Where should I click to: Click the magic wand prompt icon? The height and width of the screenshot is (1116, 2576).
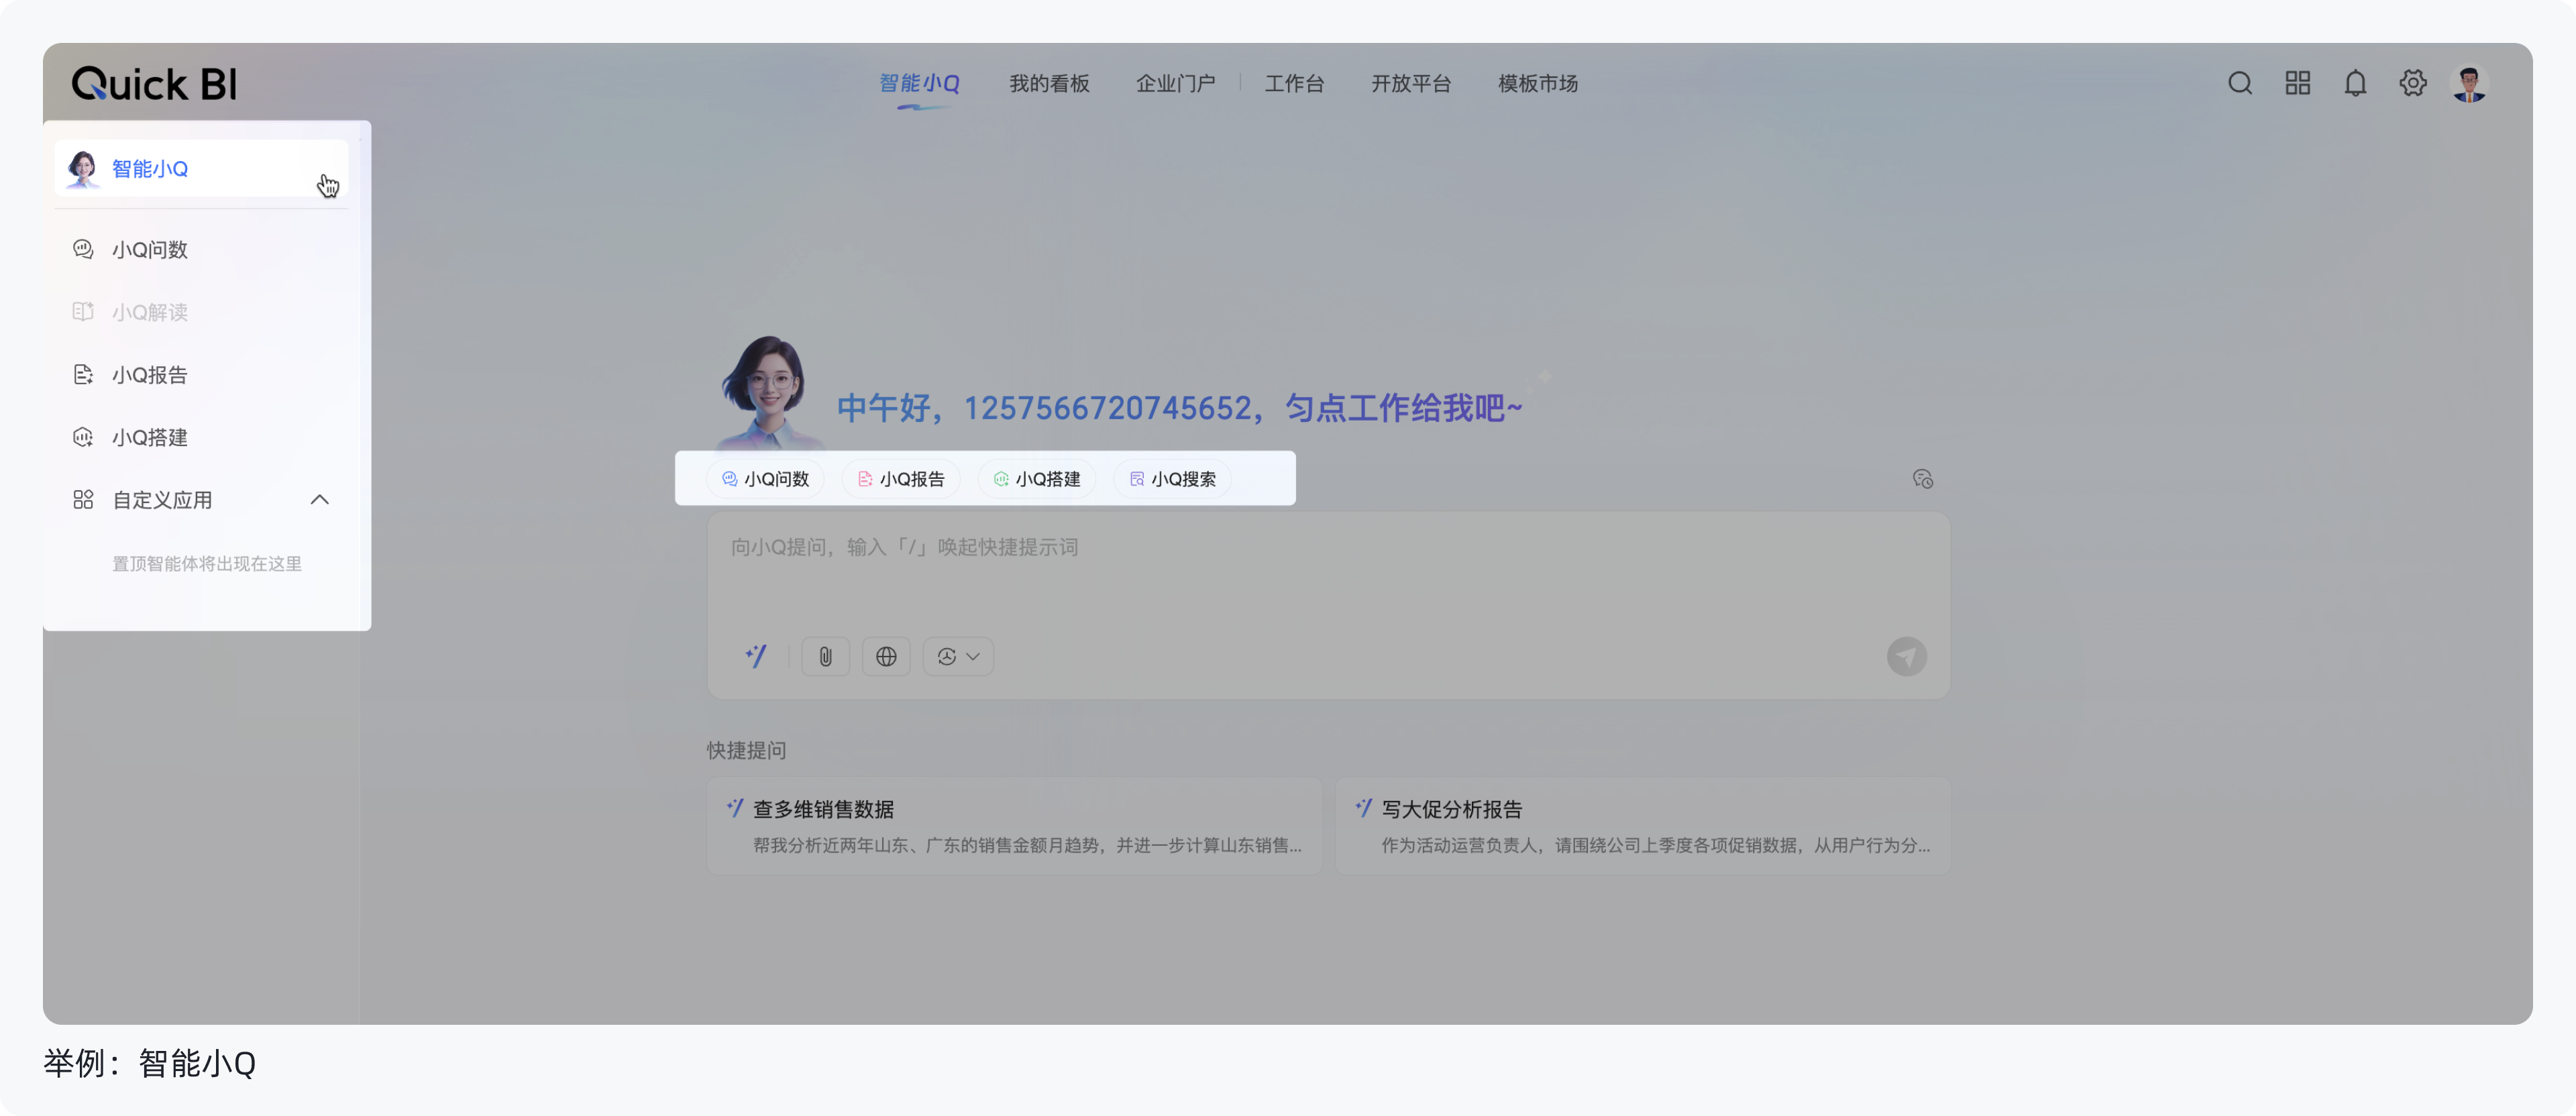point(757,656)
